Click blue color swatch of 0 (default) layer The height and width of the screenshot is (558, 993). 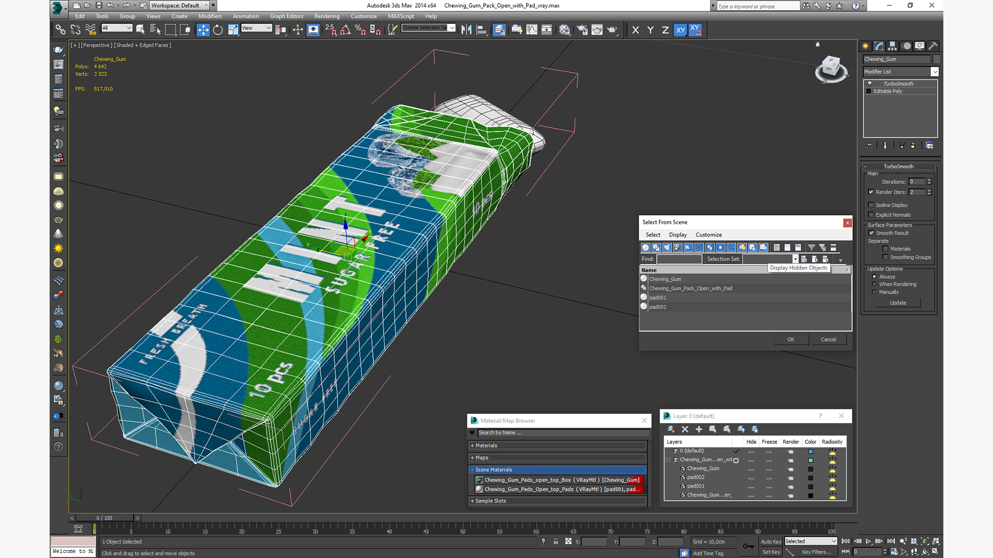(810, 452)
